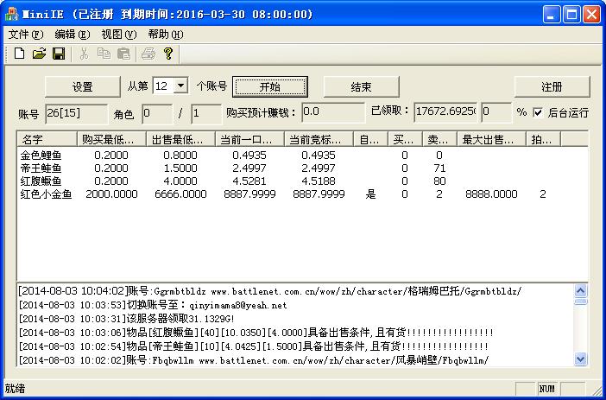Maximize the MiniIE window
606x400 pixels.
click(x=571, y=15)
